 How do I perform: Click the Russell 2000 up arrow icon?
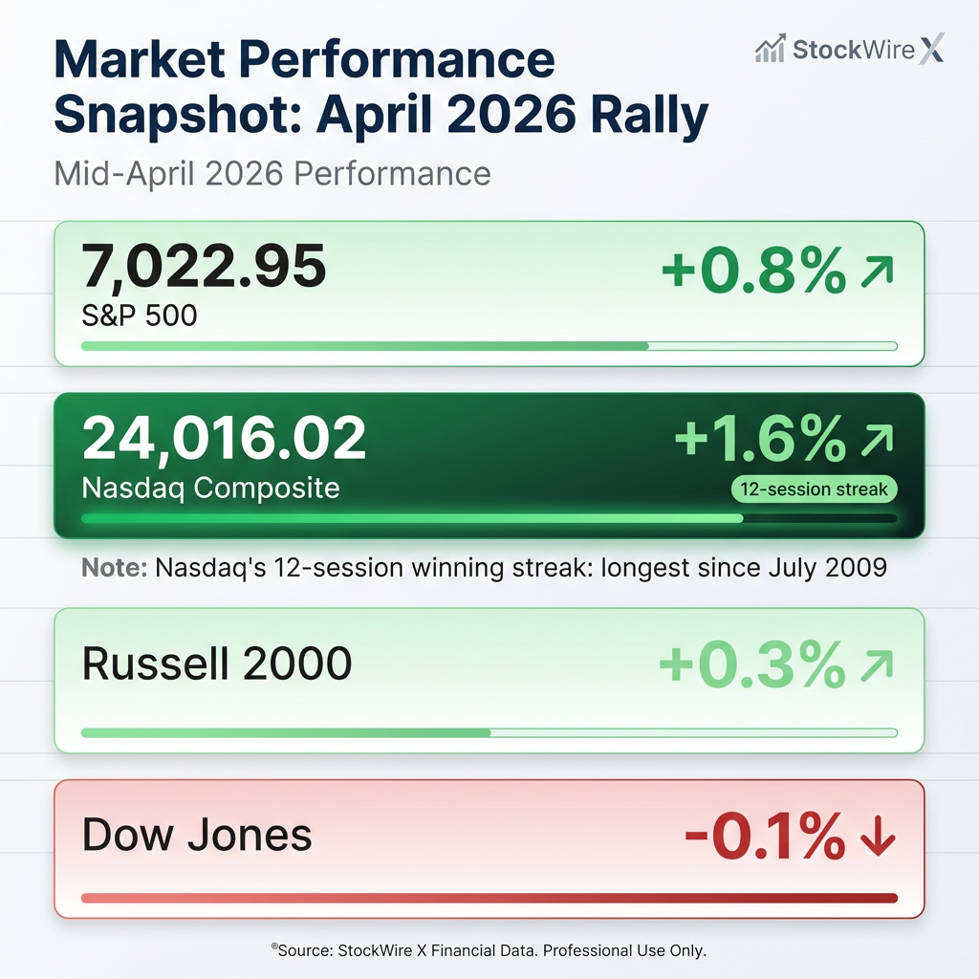[x=876, y=665]
